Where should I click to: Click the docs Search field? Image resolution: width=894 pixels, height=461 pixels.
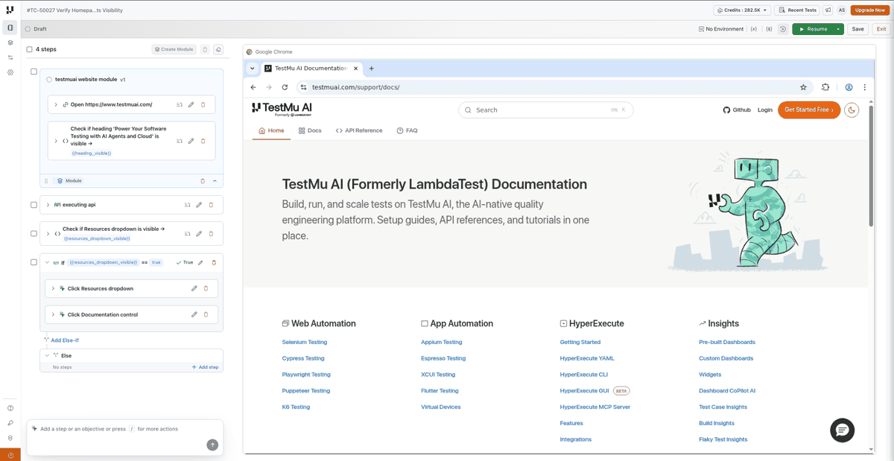click(546, 109)
